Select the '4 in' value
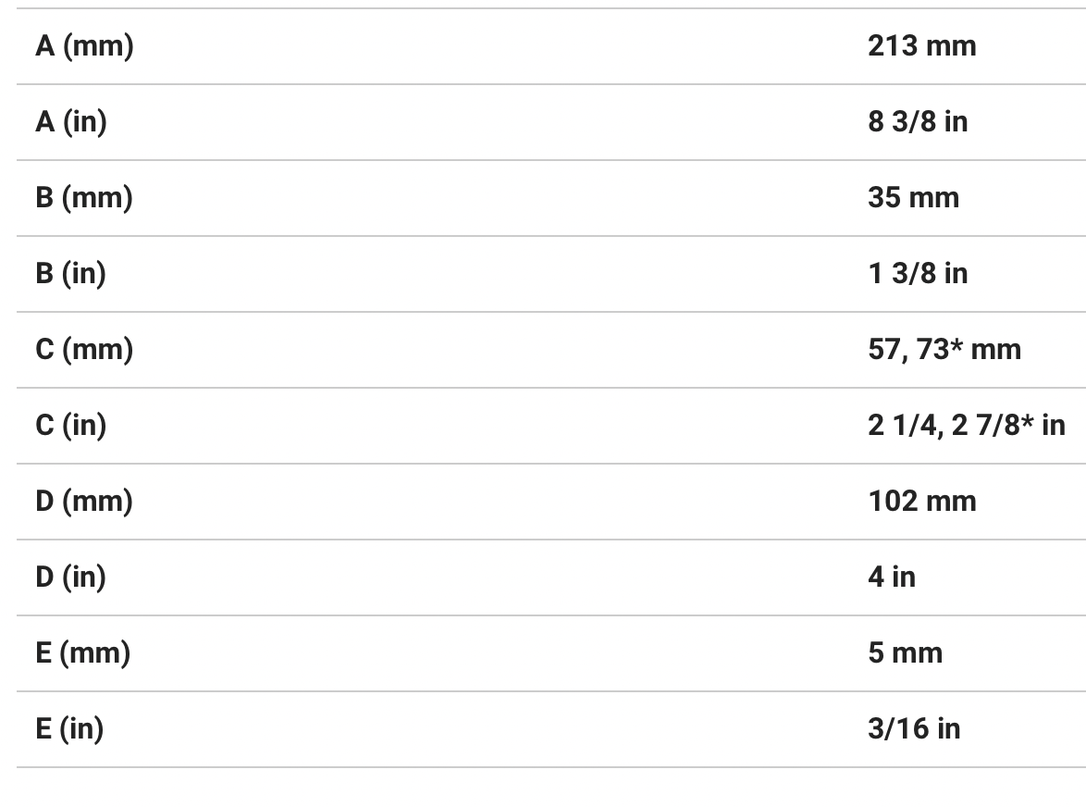 click(892, 577)
